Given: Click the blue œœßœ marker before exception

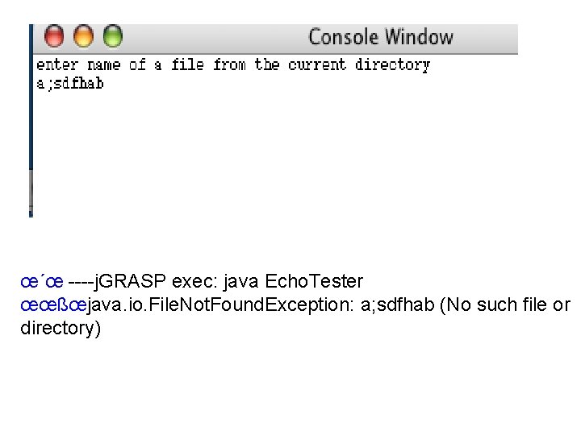Looking at the screenshot, I should click(53, 305).
